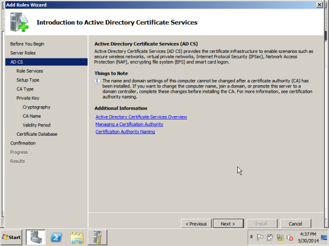
Task: Click the Next button
Action: pyautogui.click(x=228, y=224)
